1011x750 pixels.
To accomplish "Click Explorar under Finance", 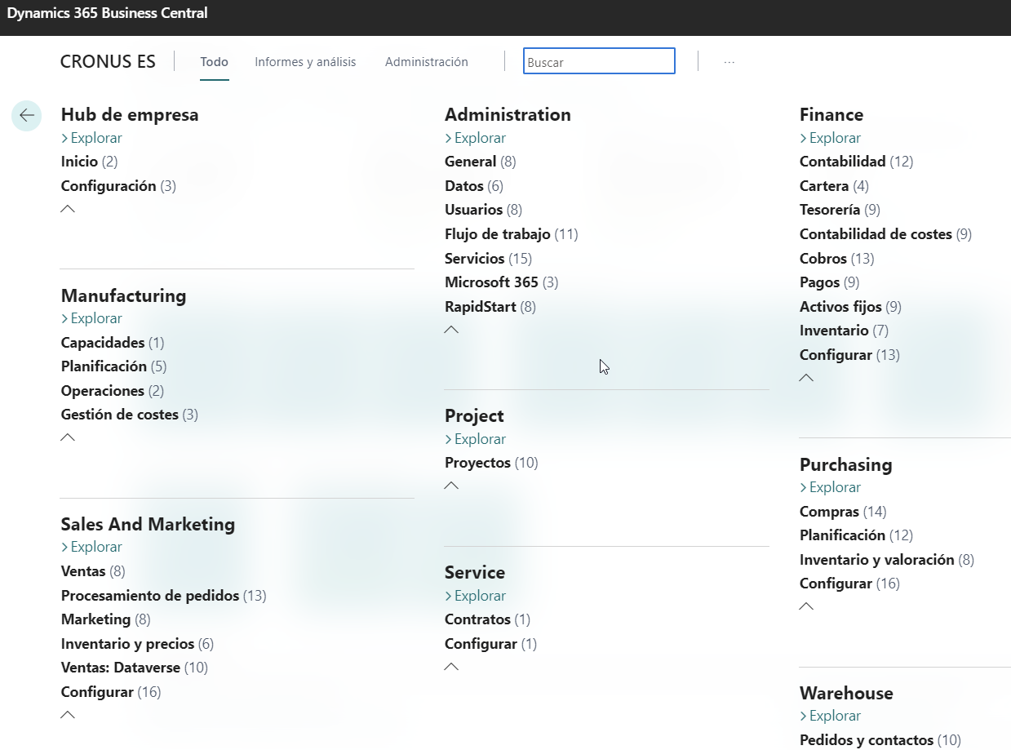I will 830,138.
